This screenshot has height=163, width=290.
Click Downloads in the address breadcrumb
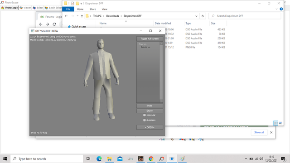pyautogui.click(x=112, y=16)
